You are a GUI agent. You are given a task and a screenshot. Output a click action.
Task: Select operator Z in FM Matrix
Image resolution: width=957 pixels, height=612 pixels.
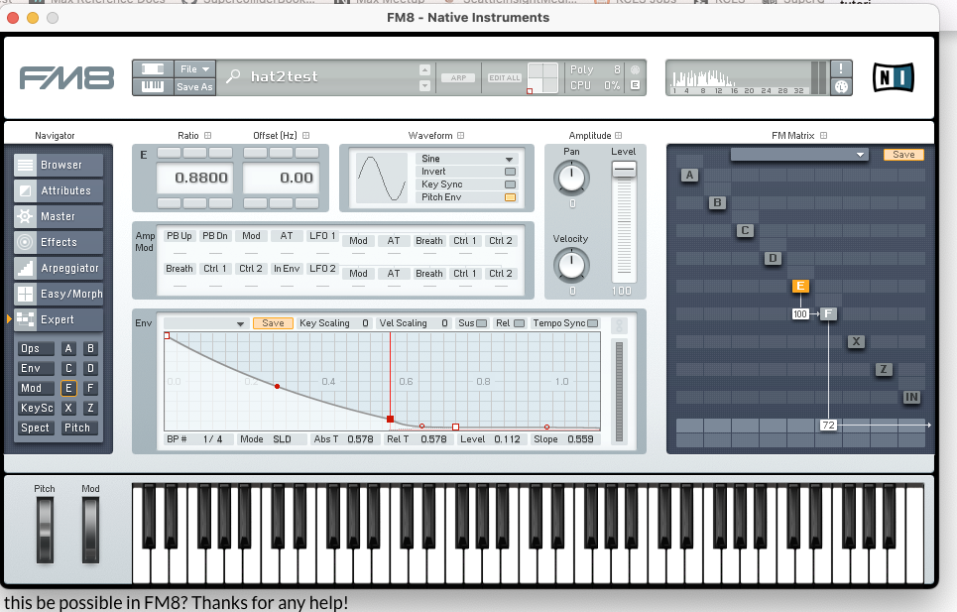tap(884, 369)
